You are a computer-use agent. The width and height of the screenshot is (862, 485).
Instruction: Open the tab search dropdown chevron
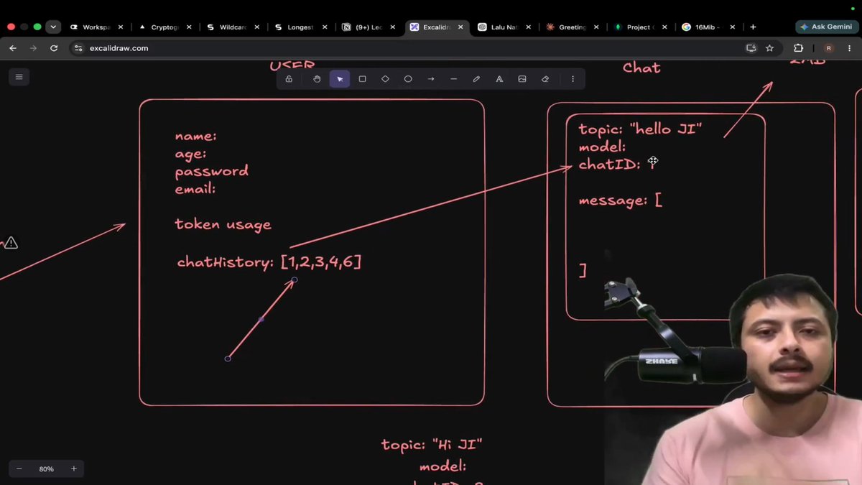[x=53, y=27]
